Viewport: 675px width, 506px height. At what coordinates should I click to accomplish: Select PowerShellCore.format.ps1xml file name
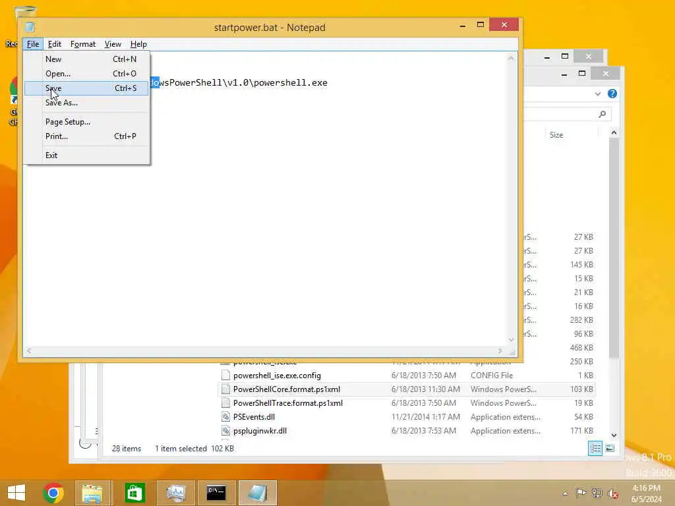(287, 389)
